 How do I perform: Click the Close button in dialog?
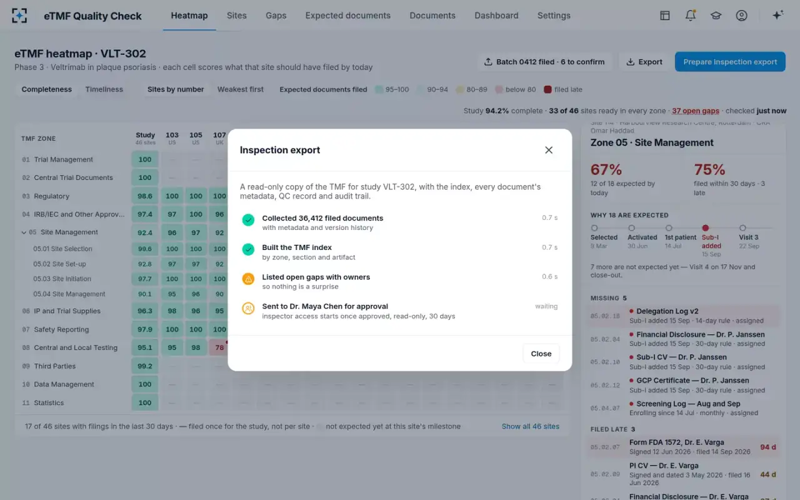coord(541,354)
